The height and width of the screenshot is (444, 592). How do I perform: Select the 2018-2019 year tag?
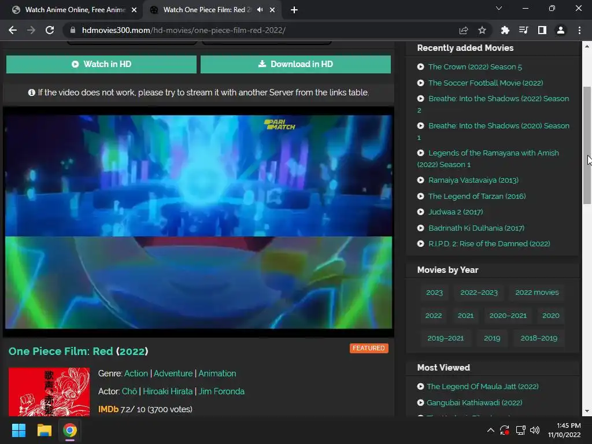click(x=539, y=338)
